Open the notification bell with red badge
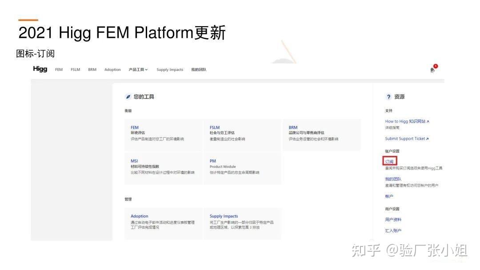Viewport: 480px width, 270px height. pos(432,70)
